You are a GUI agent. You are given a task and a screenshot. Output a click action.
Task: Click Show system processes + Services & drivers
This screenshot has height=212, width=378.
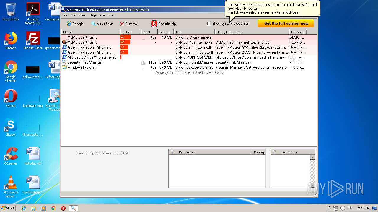pos(189,73)
